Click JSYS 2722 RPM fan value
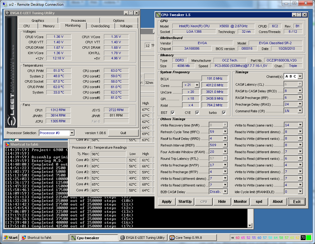Image resolution: width=315 pixels, height=244 pixels. (116, 110)
